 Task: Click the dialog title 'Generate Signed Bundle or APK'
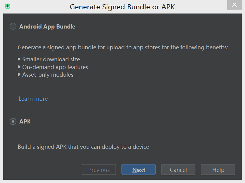point(122,7)
